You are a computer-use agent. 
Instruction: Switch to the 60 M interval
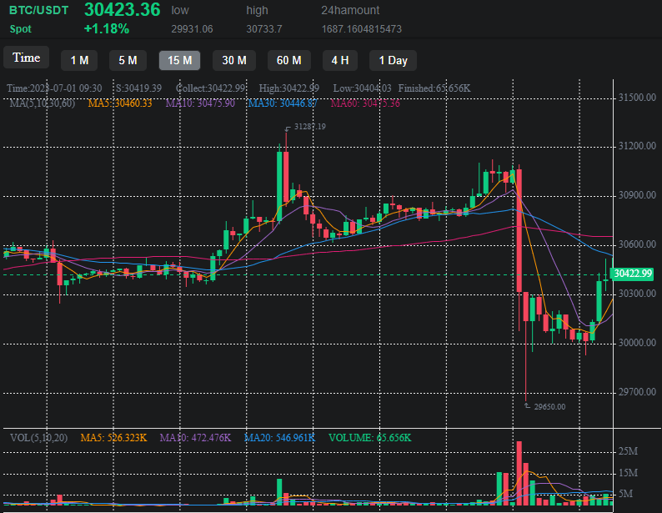(x=289, y=60)
